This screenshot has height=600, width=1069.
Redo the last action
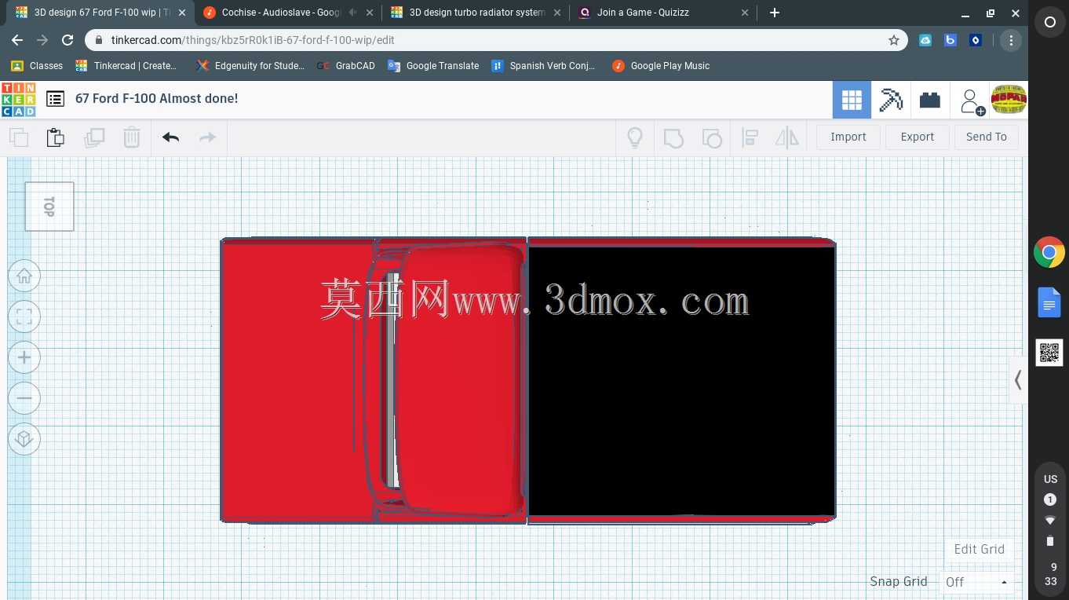[x=207, y=137]
